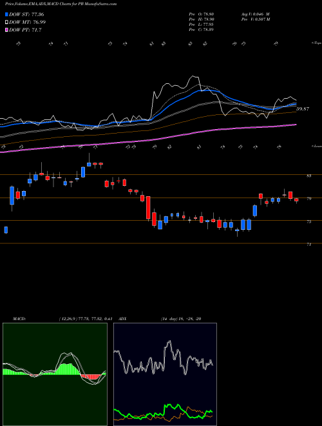
Task: Click the 75 price axis label
Action: pyautogui.click(x=308, y=221)
